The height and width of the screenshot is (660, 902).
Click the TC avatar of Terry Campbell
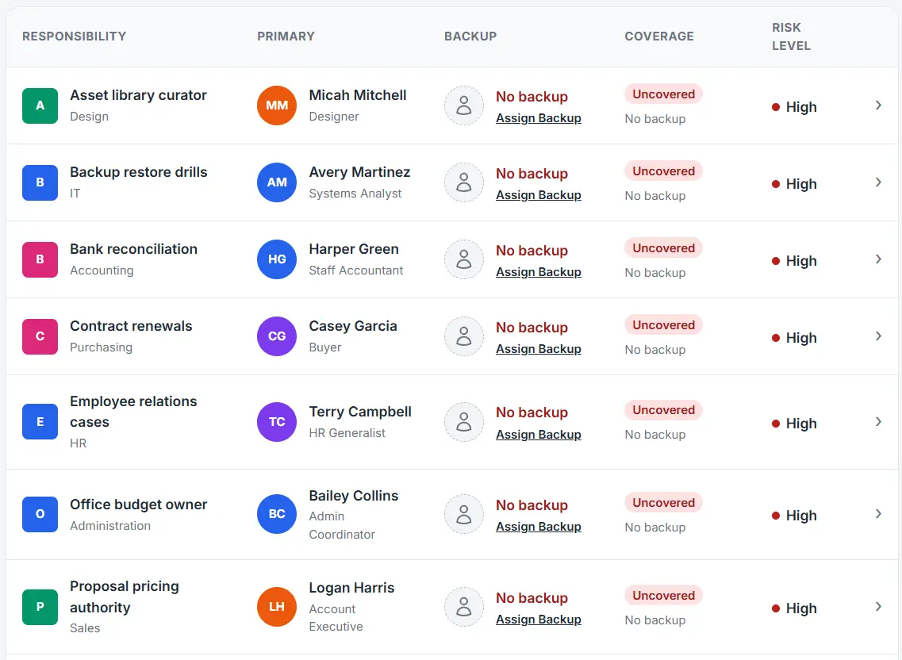tap(277, 422)
